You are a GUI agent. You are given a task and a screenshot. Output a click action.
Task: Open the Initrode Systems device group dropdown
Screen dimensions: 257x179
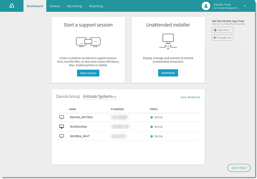tap(100, 97)
